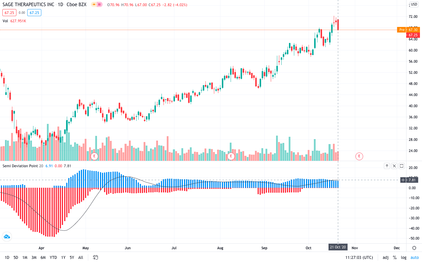Click the plus icon on price scale label 7.81
The image size is (422, 263).
[x=403, y=180]
